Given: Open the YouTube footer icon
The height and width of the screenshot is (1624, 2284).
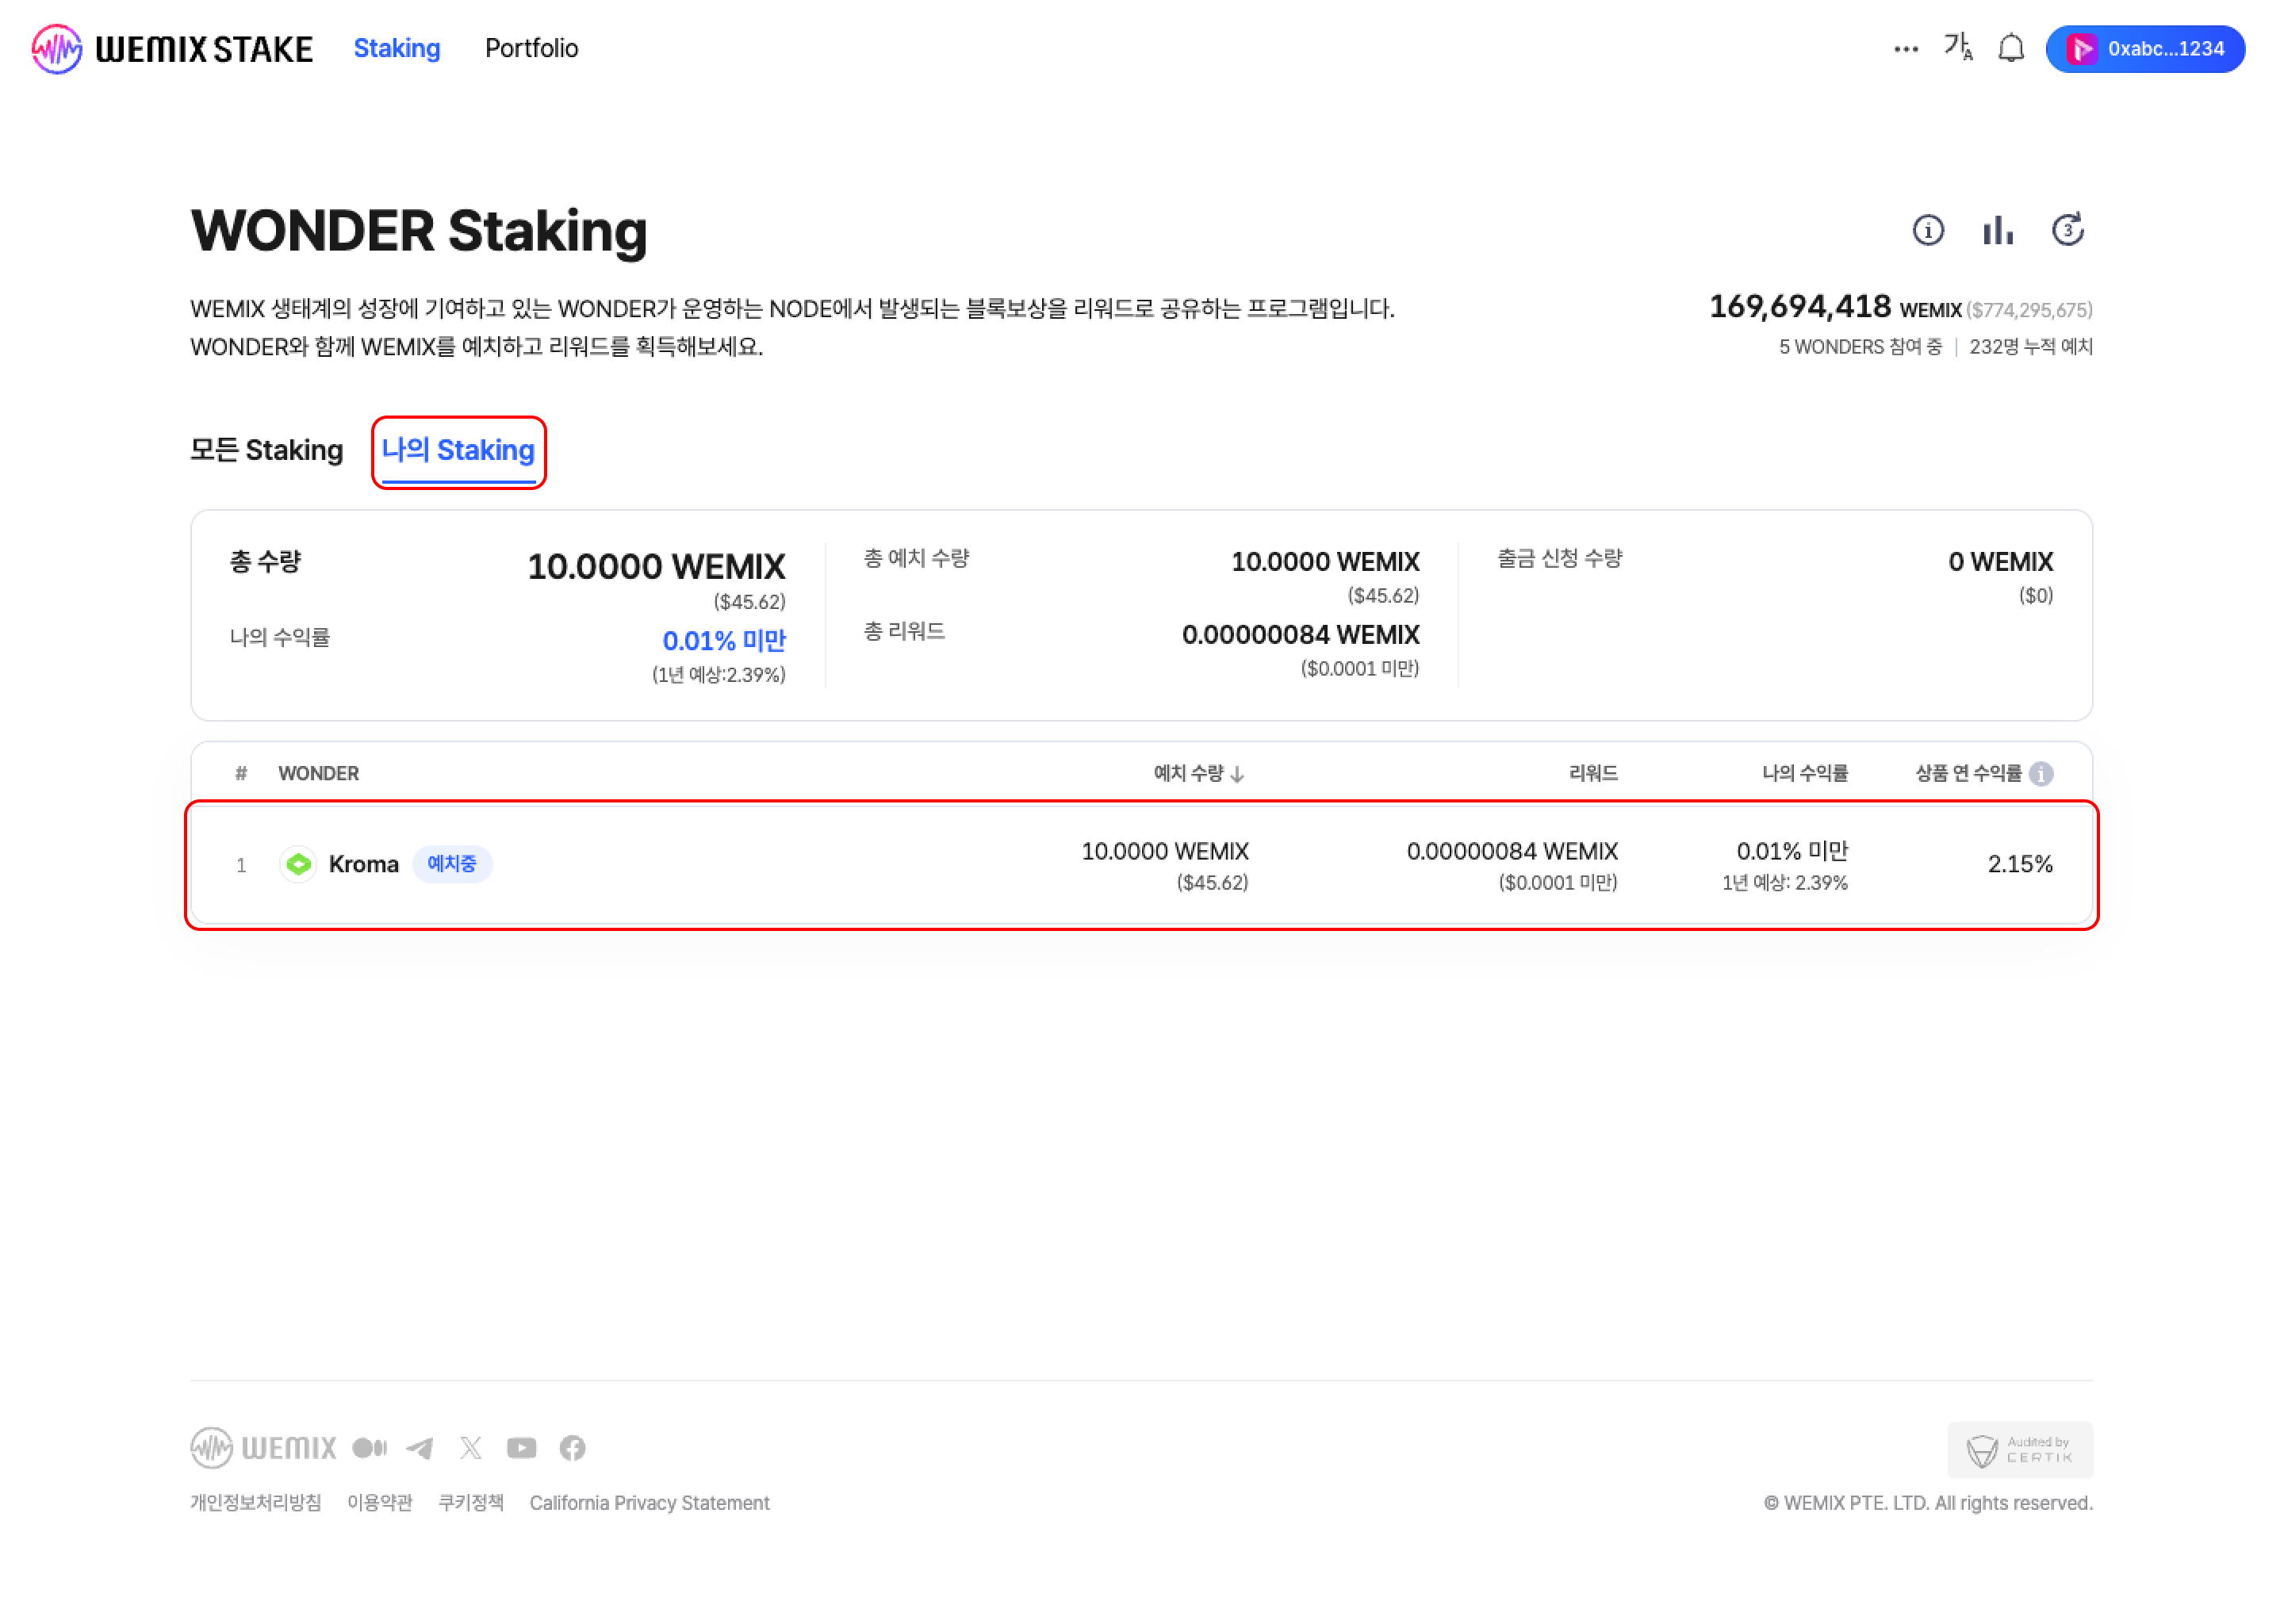Looking at the screenshot, I should (521, 1447).
